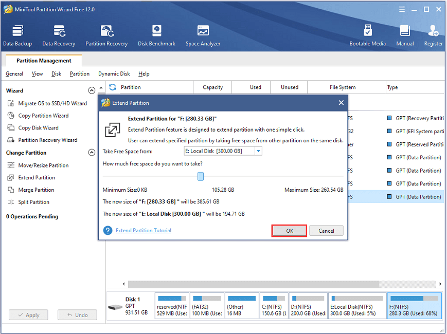Open the Partition Recovery tool
447x334 pixels.
pos(106,35)
